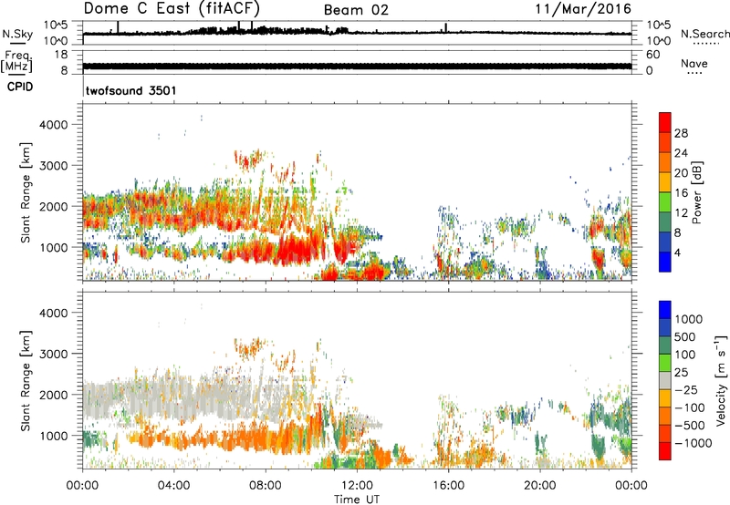Viewport: 730px width, 505px height.
Task: Click 'Slant Range [km]' label of Velocity panel
Action: click(x=26, y=380)
